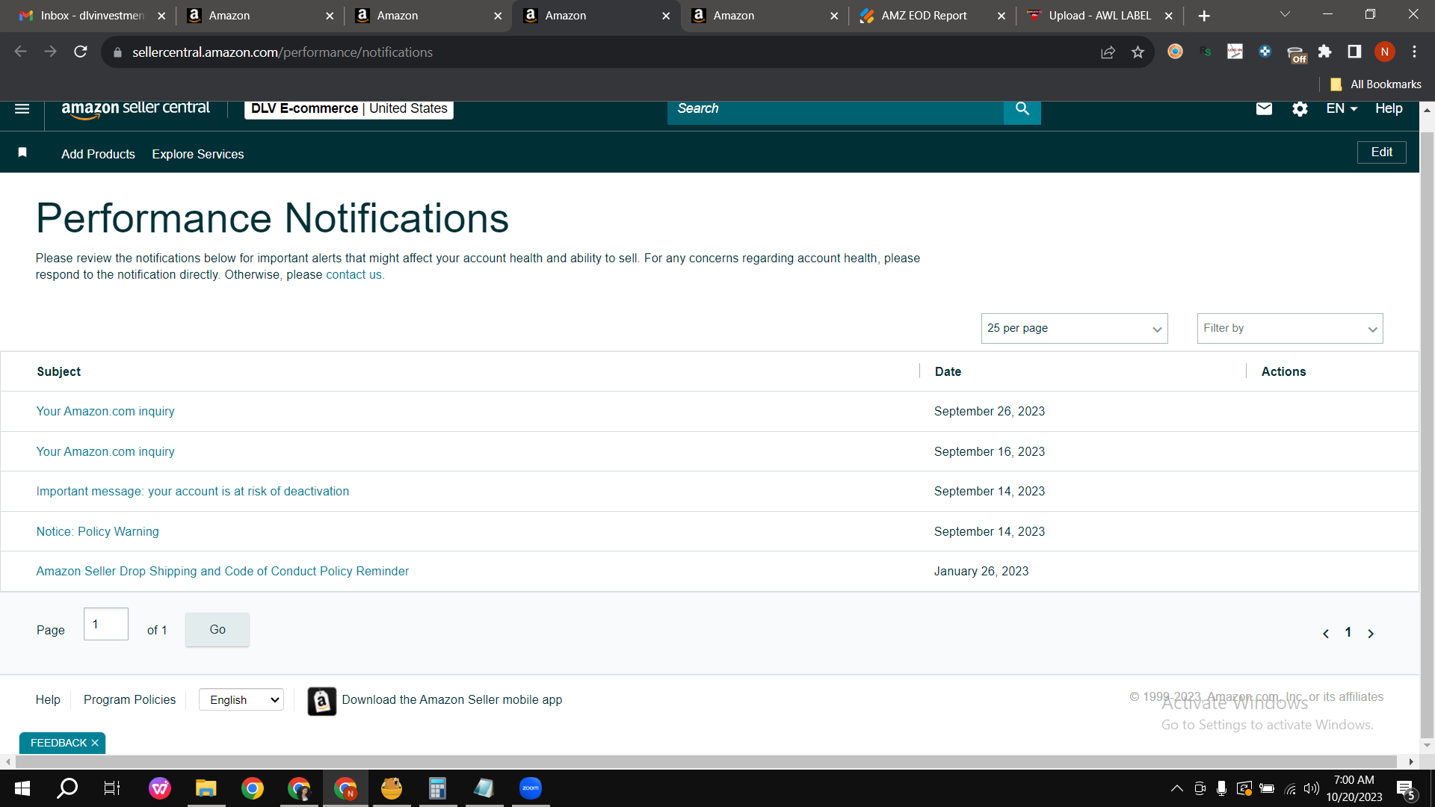The height and width of the screenshot is (807, 1435).
Task: Open All Bookmarks folder
Action: click(x=1375, y=84)
